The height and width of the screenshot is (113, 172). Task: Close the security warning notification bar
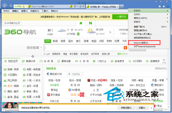pyautogui.click(x=151, y=108)
